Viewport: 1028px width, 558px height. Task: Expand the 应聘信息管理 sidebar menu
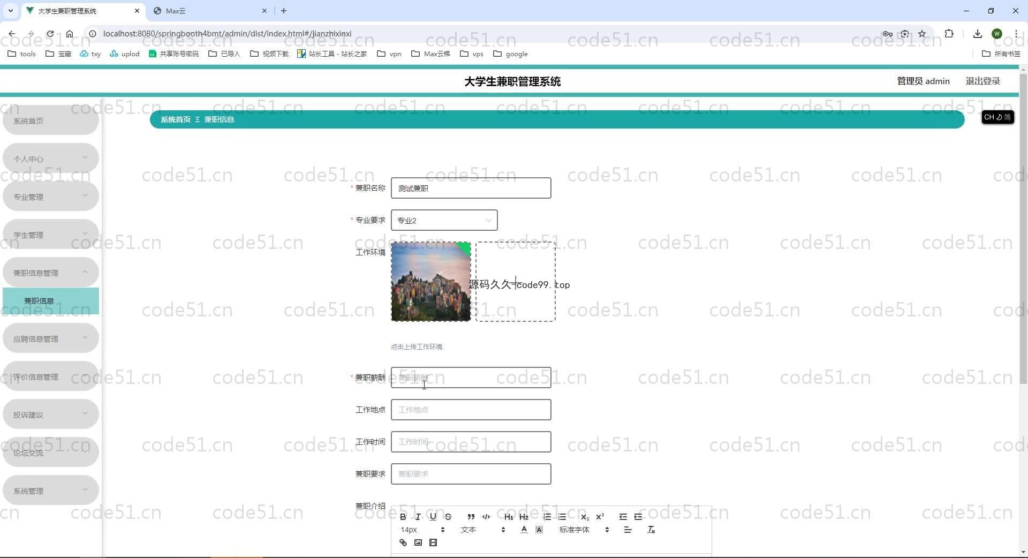[51, 338]
